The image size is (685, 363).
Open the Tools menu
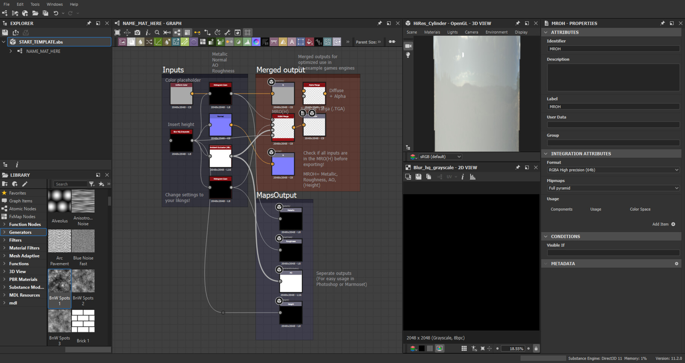pyautogui.click(x=35, y=4)
